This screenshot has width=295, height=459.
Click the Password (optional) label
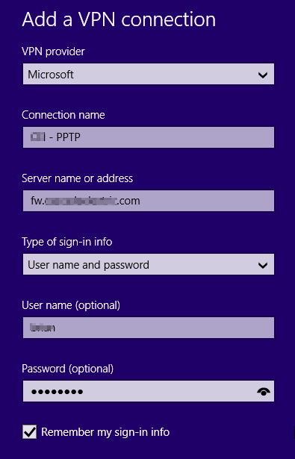click(68, 369)
